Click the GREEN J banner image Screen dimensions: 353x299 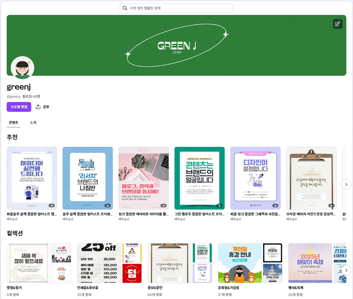[x=176, y=45]
